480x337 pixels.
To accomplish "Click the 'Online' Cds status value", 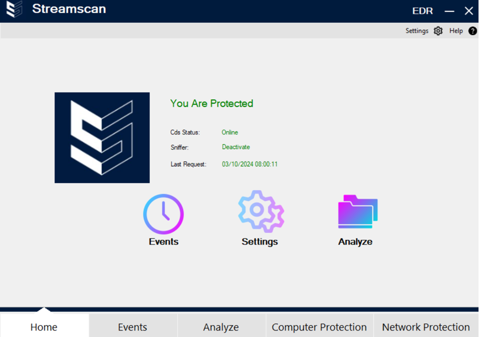I will pyautogui.click(x=230, y=132).
